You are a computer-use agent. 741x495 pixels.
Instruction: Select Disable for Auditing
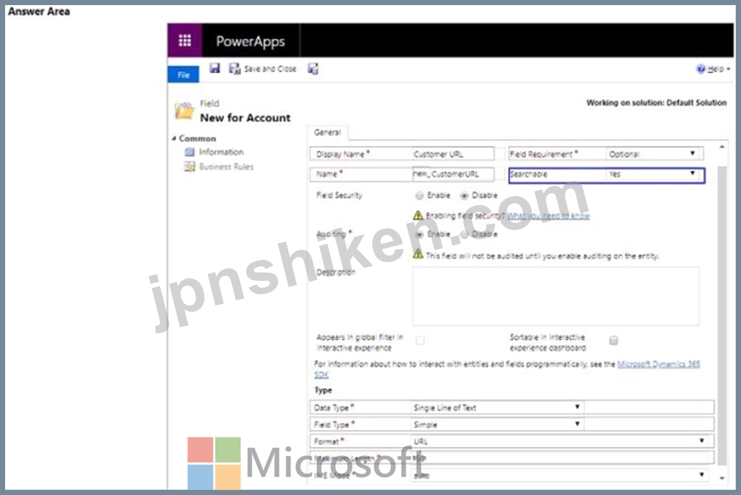[x=464, y=234]
